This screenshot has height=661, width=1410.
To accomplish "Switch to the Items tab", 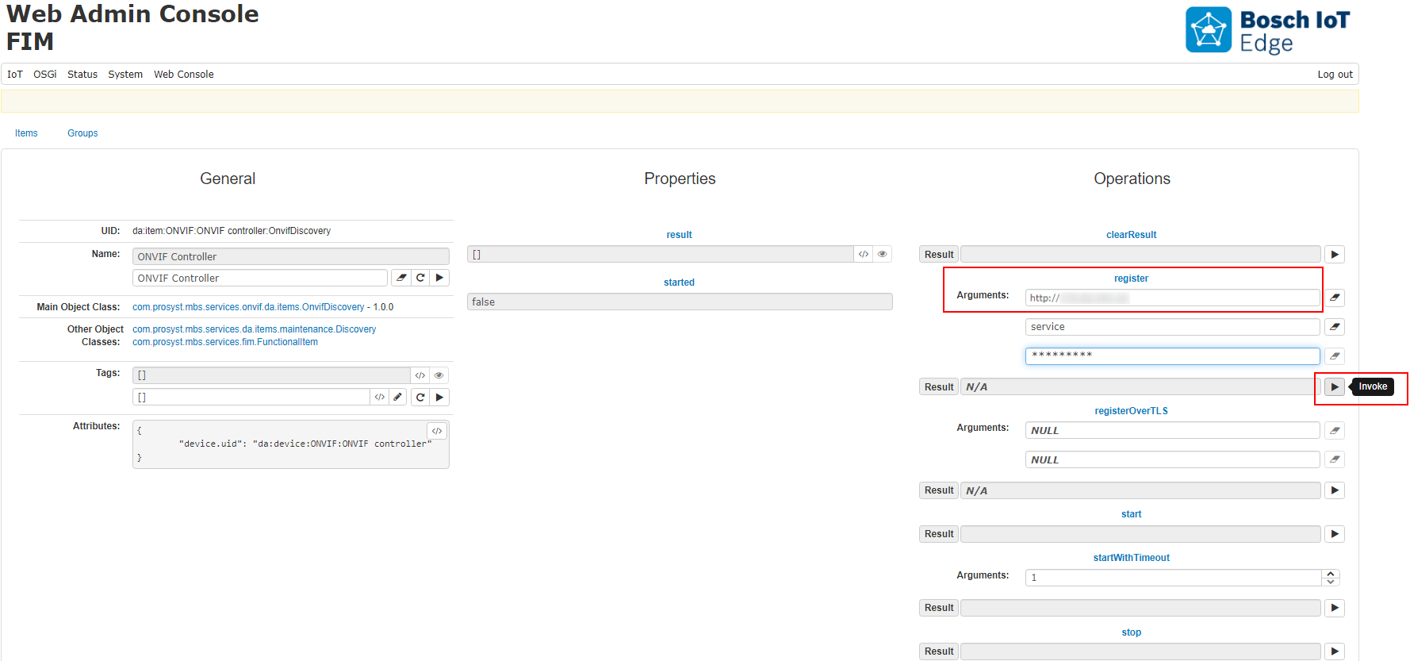I will point(26,133).
